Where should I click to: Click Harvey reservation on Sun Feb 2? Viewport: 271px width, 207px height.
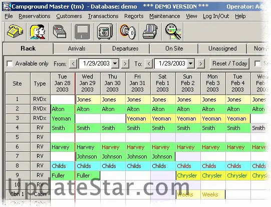pos(188,147)
